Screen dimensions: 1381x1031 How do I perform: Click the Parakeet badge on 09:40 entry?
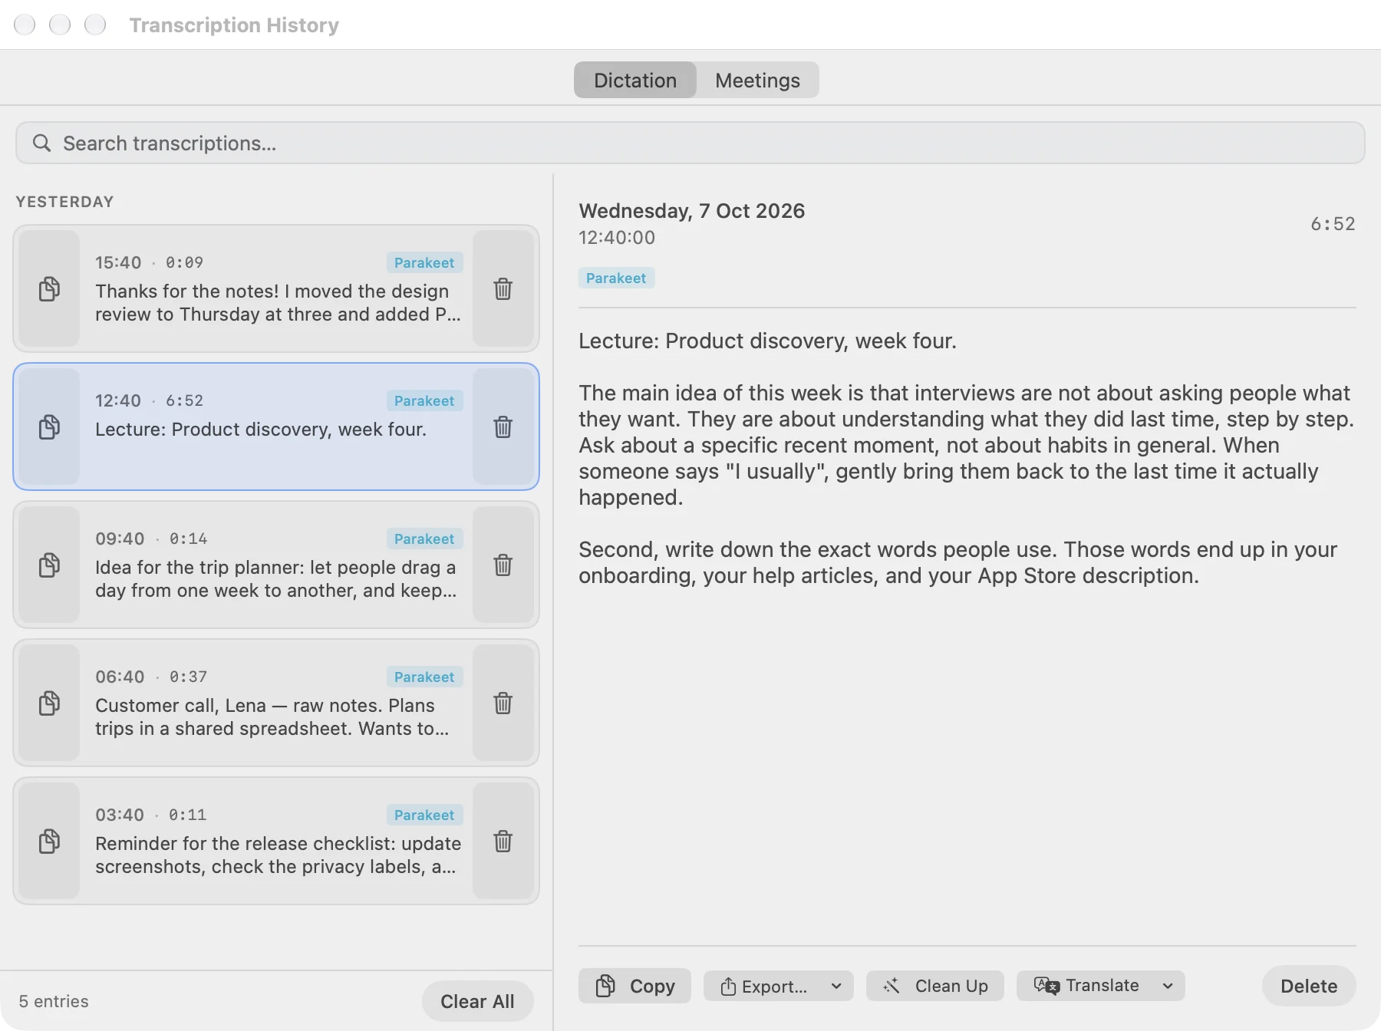[x=424, y=539]
